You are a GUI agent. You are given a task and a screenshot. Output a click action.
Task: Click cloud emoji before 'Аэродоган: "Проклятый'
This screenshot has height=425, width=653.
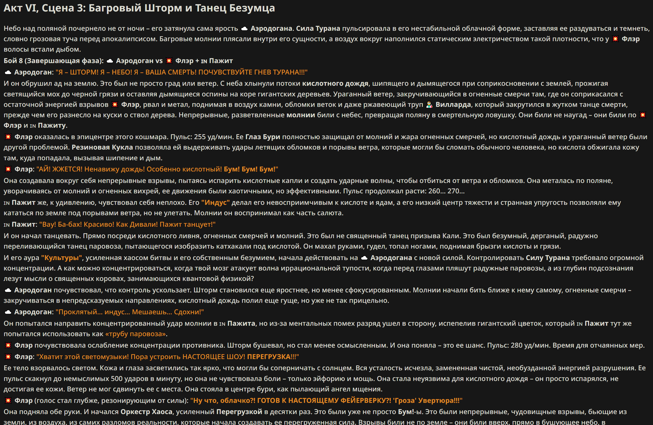point(8,312)
